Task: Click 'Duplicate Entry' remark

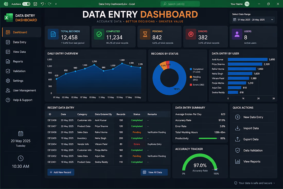Action: 155,144
